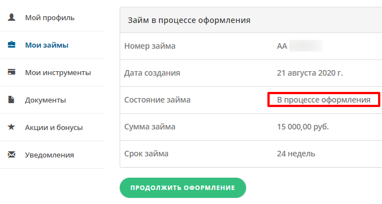Open the Документы section
The image size is (382, 204).
[46, 100]
